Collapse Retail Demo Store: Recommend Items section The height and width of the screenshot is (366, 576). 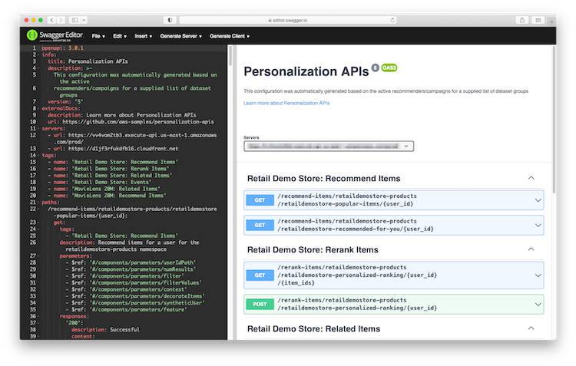point(531,178)
